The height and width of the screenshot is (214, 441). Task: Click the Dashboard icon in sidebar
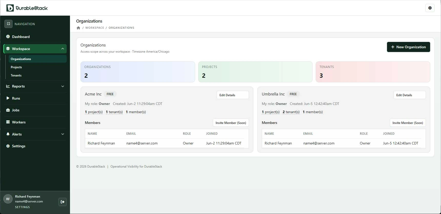click(8, 37)
